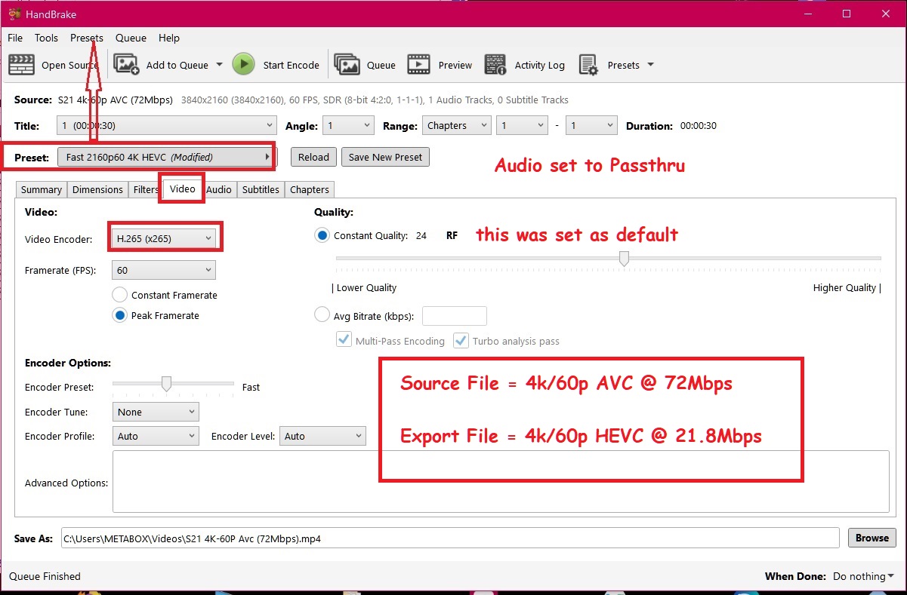Viewport: 907px width, 595px height.
Task: Open the Encoder Tune dropdown
Action: [x=156, y=413]
